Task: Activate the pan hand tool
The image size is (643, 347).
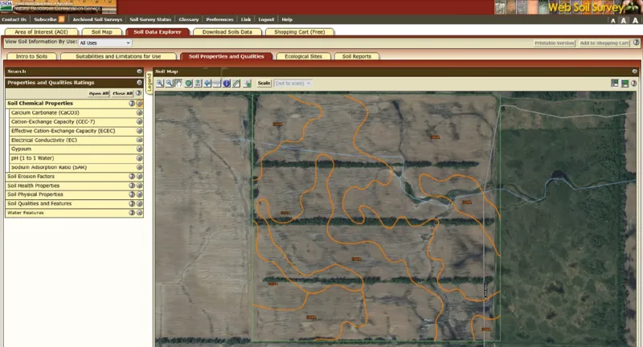Action: pos(178,83)
